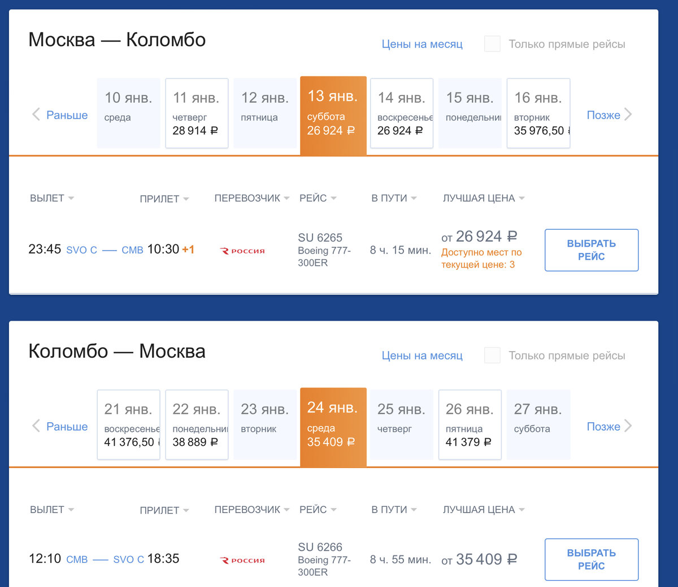Click ВЫБРАТЬ РЕЙС for flight SU 6265

[592, 250]
